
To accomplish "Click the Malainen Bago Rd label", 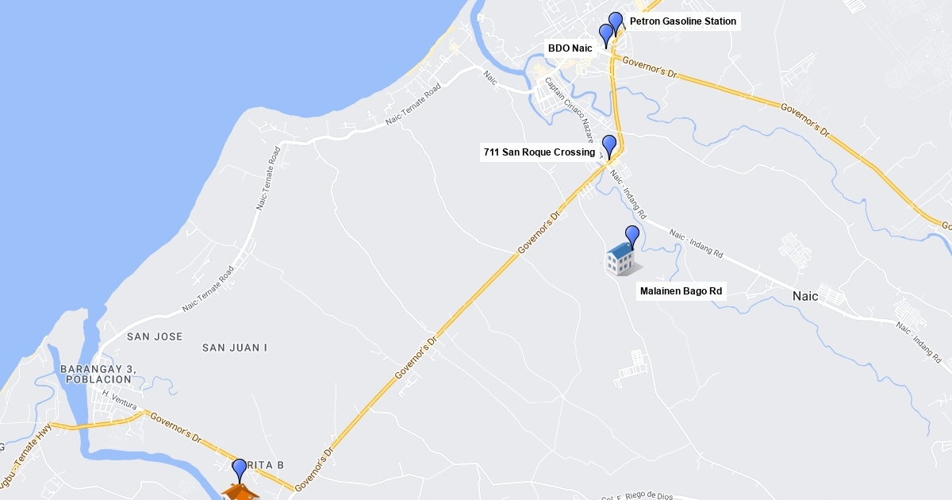I will coord(681,291).
